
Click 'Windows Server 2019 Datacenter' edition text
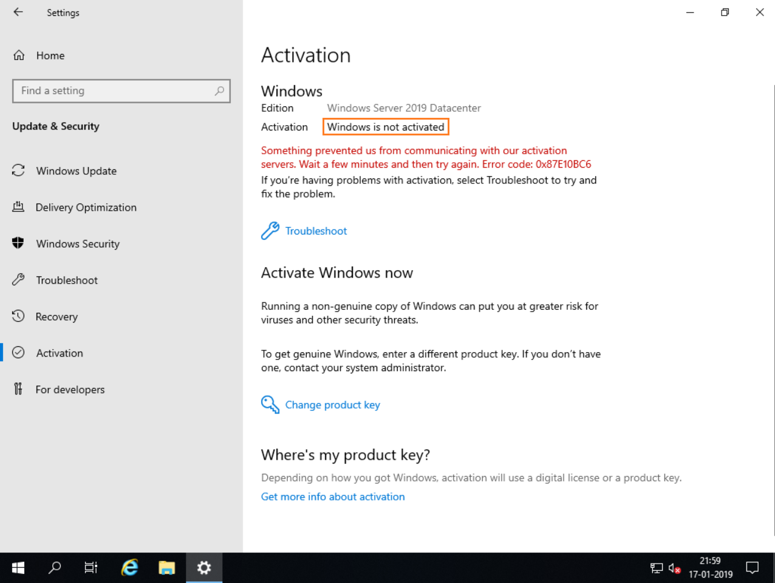[x=404, y=108]
